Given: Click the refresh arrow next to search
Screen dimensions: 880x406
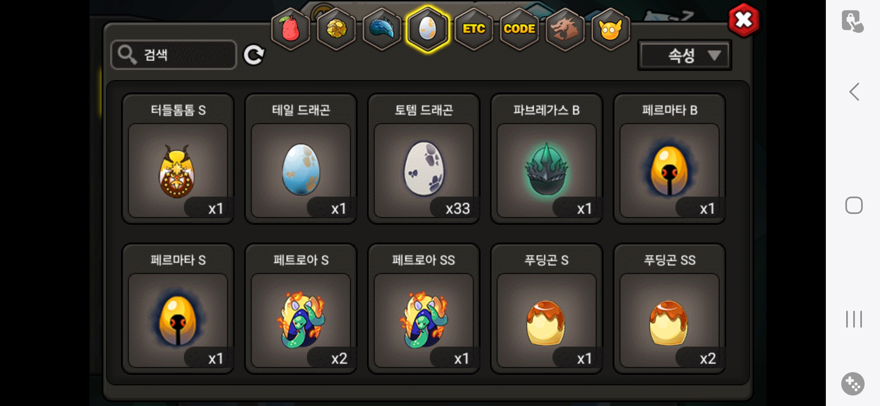Looking at the screenshot, I should point(254,55).
